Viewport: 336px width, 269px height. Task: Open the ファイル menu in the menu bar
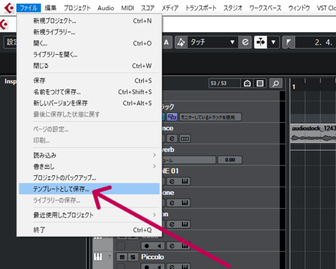coord(28,8)
